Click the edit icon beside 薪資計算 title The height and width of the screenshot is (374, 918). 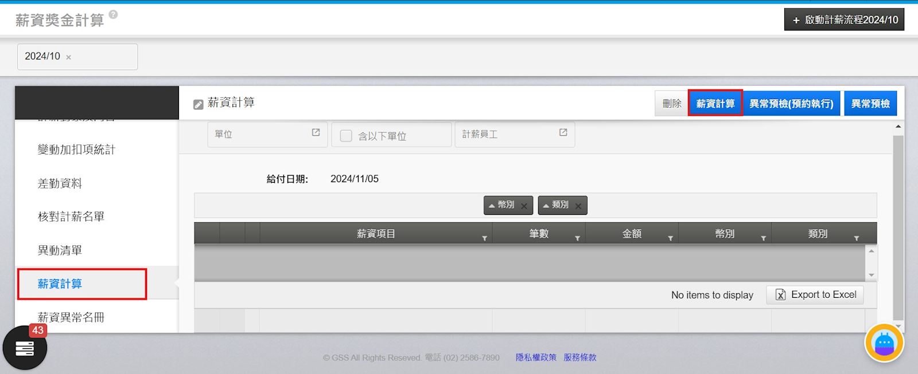[199, 104]
